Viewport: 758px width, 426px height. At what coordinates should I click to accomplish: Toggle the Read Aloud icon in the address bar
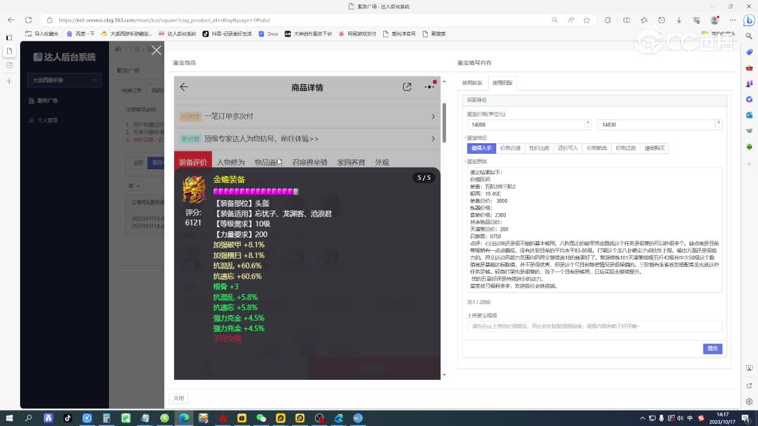tap(571, 20)
